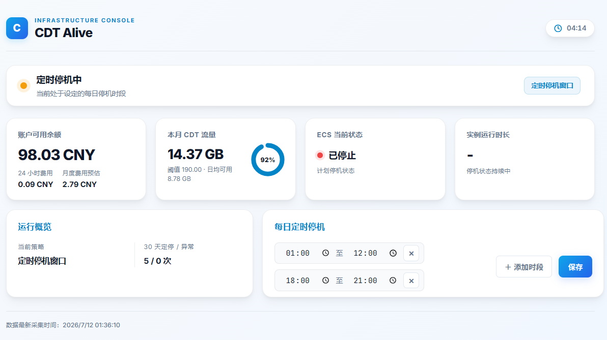This screenshot has width=607, height=340.
Task: Open time picker for 01:00 start
Action: [325, 253]
